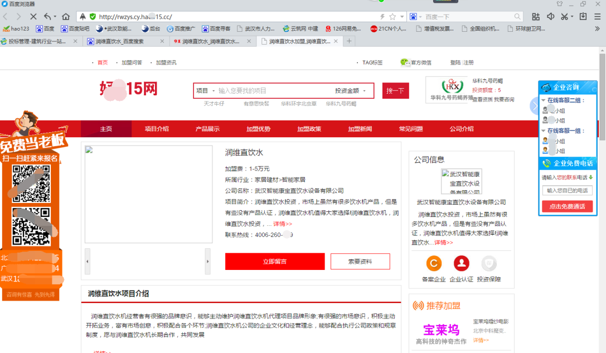Image resolution: width=606 pixels, height=353 pixels.
Task: Click the green security shield icon
Action: click(93, 17)
